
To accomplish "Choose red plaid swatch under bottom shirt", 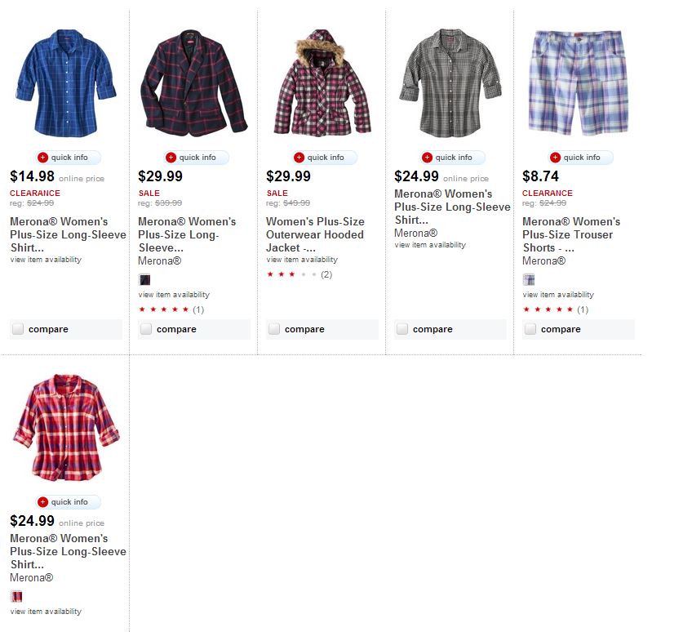I will (16, 597).
